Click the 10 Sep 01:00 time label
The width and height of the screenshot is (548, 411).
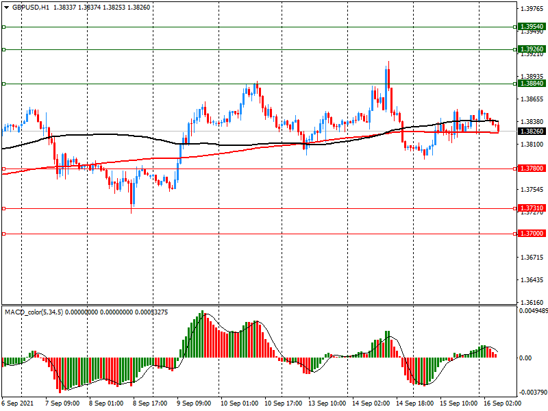coord(239,403)
